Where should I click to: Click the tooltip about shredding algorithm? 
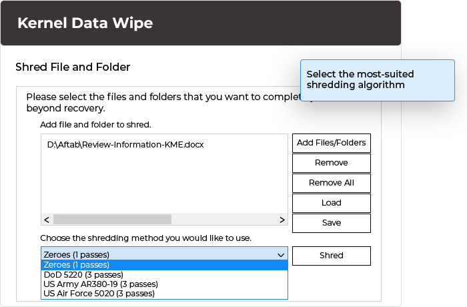coord(378,80)
